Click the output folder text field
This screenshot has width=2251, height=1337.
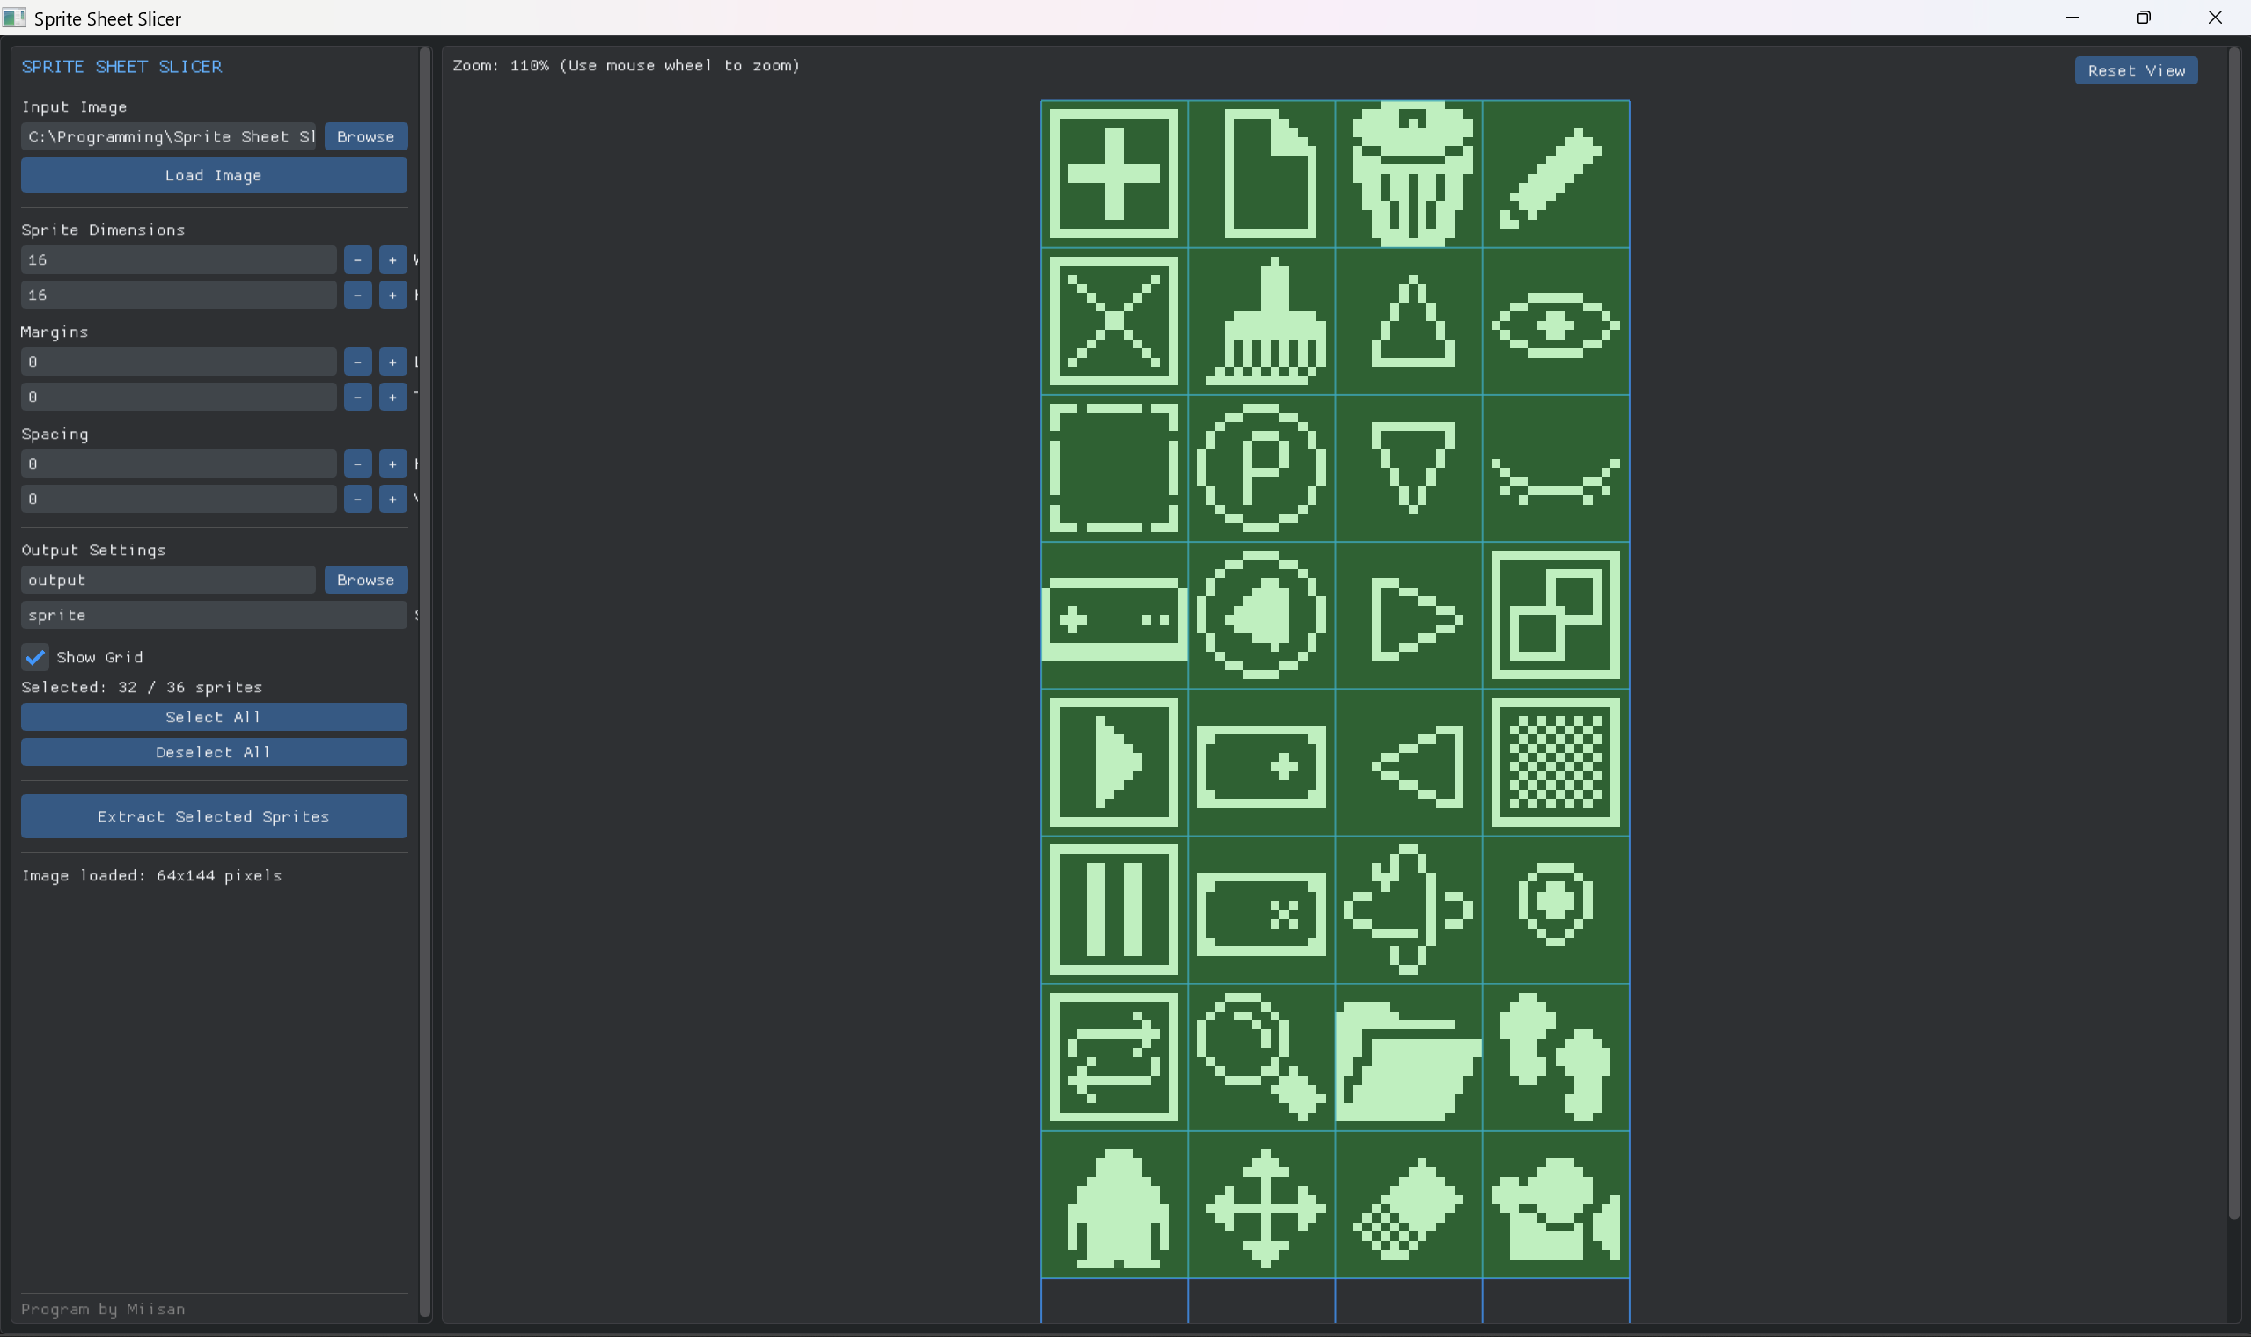click(x=167, y=581)
